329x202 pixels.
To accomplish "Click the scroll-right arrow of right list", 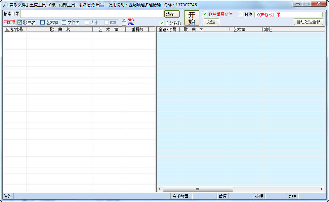I will pyautogui.click(x=322, y=189).
